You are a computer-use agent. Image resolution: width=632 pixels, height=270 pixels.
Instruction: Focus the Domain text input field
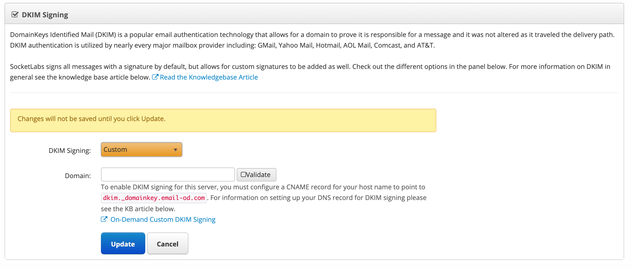coord(168,174)
